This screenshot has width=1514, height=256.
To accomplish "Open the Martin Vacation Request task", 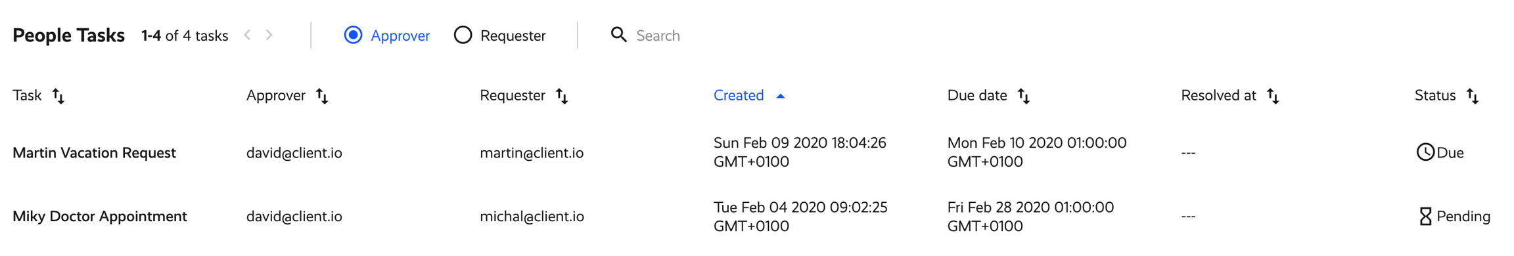I will pyautogui.click(x=94, y=153).
